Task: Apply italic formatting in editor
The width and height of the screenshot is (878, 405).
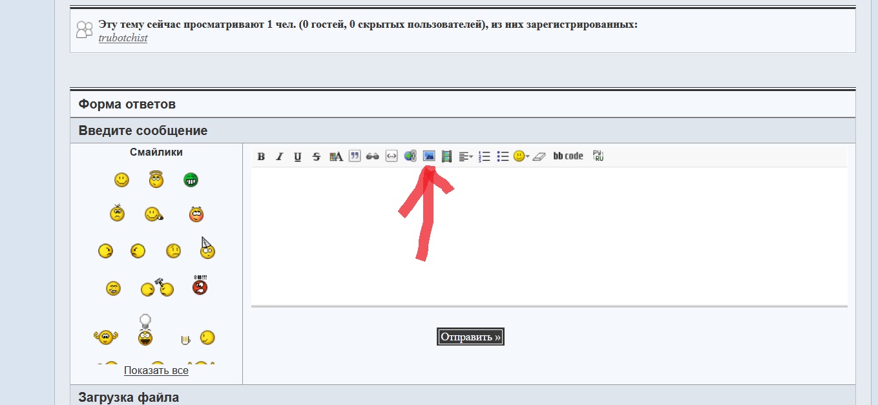Action: click(279, 156)
